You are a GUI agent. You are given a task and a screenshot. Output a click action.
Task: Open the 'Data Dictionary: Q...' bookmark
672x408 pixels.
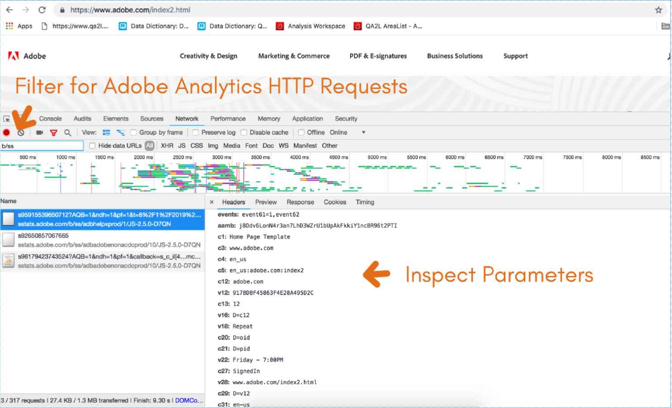coord(232,26)
